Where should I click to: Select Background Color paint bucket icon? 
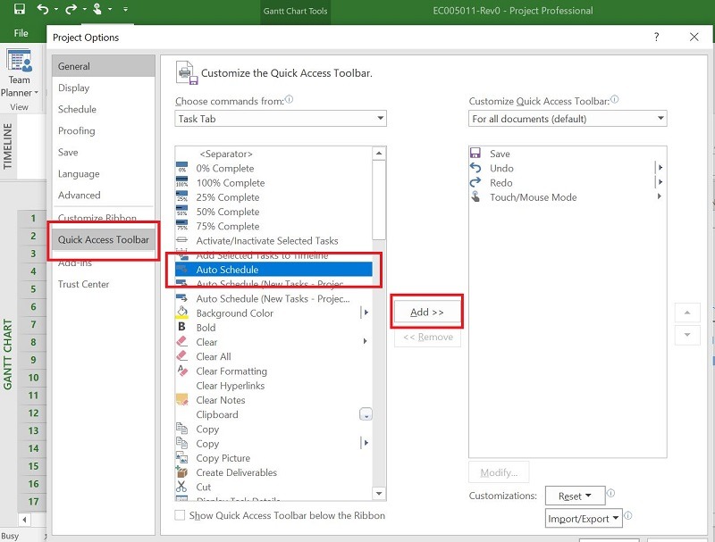pos(181,313)
